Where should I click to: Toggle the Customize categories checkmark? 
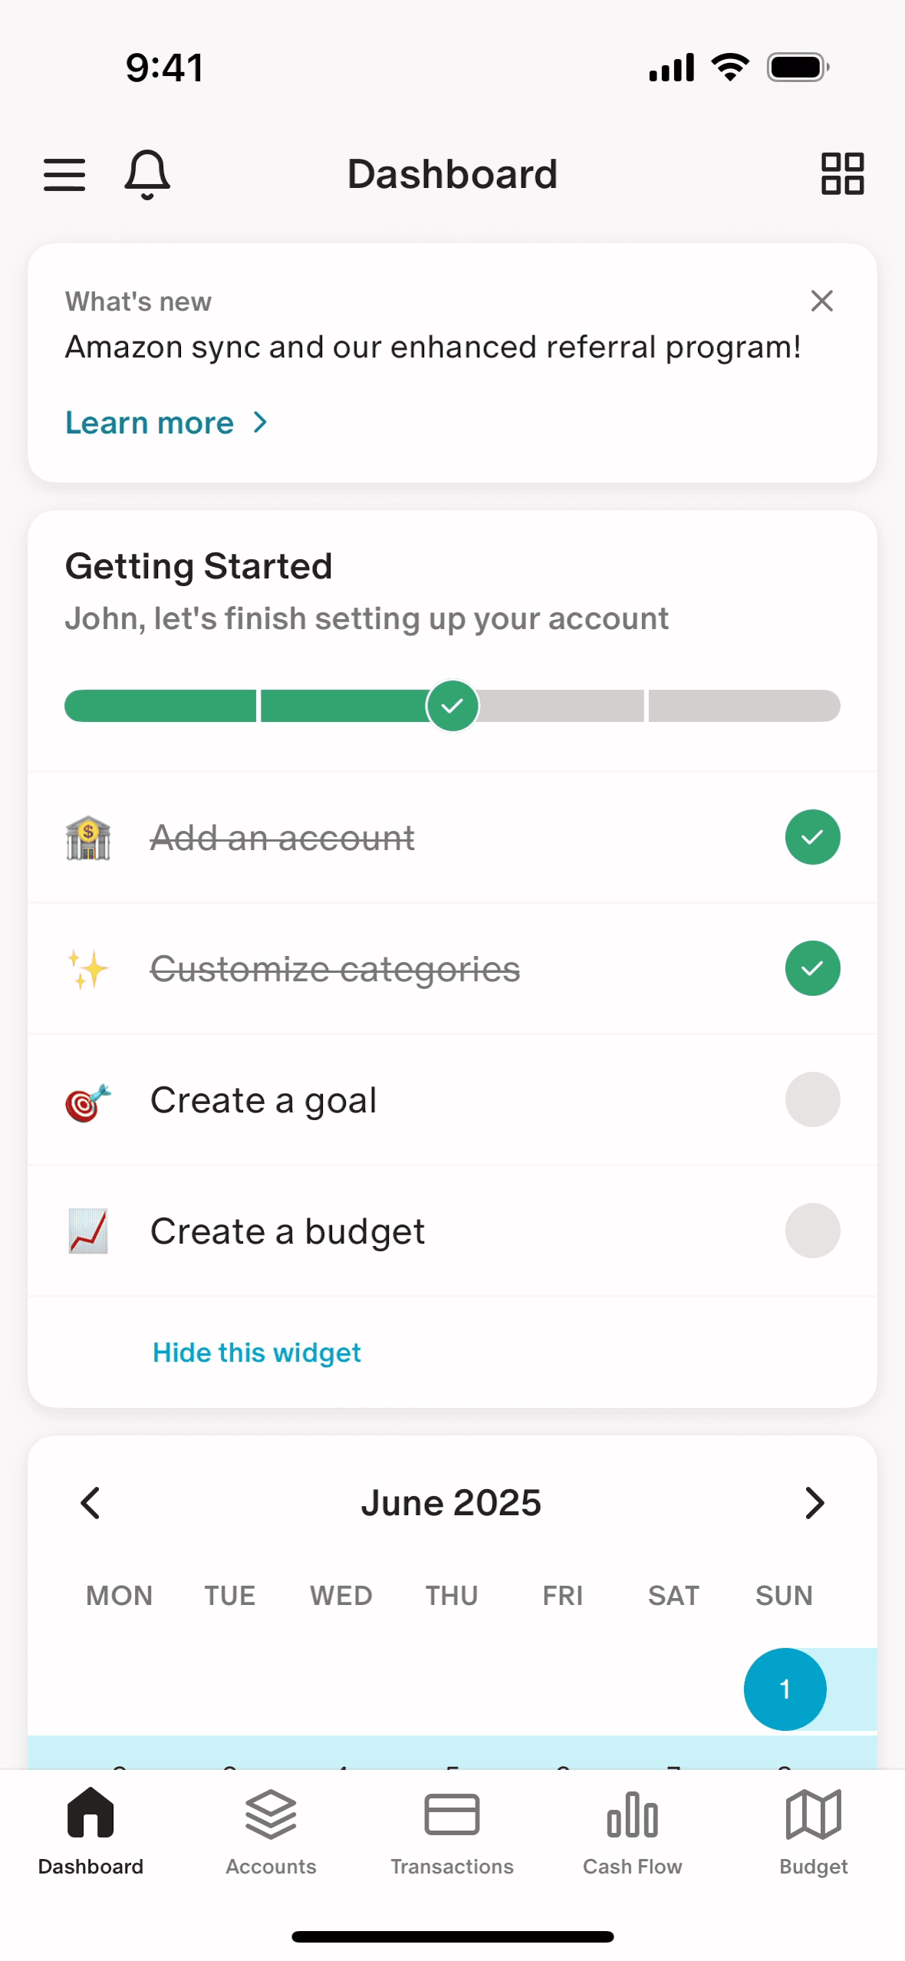point(812,968)
